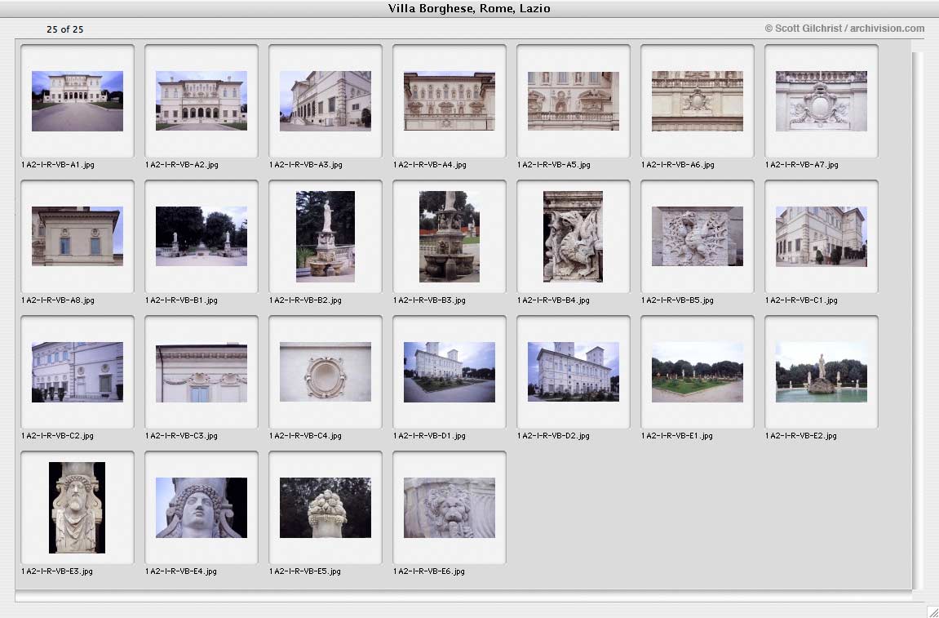Click the filename label 1A2-I-R-VB-C4.jpg
Screen dimensions: 939x618
[x=305, y=436]
